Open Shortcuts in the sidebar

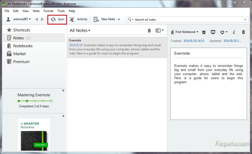tap(21, 30)
